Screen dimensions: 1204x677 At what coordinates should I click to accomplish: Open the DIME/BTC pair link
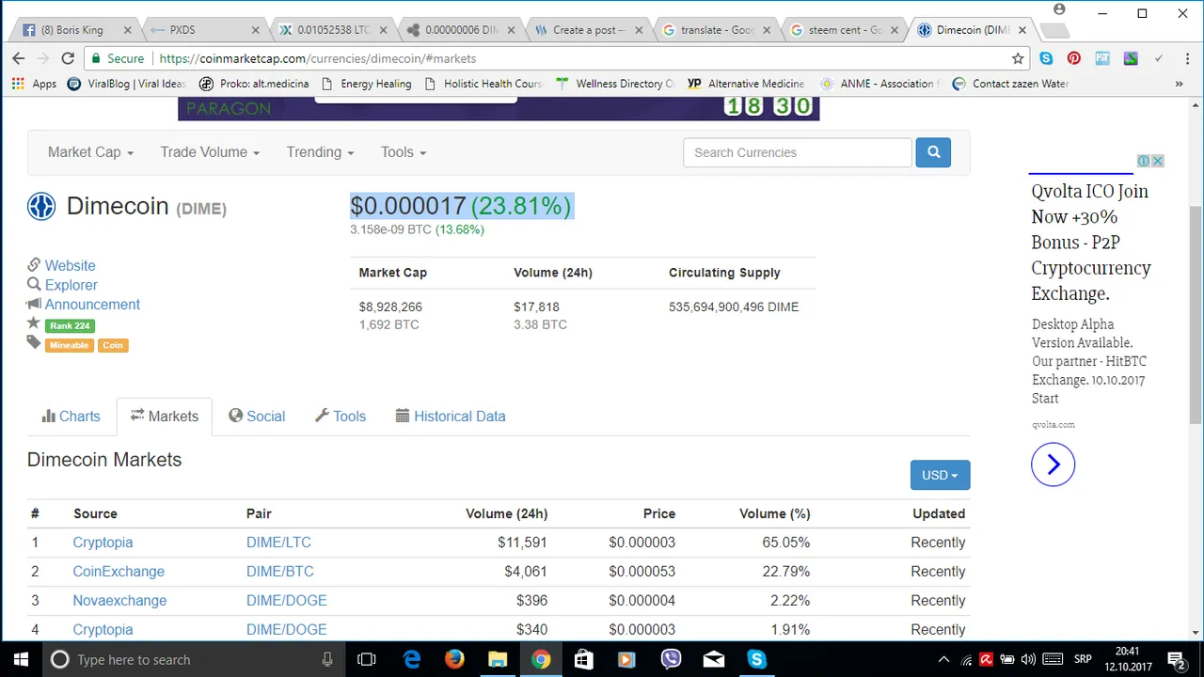tap(279, 572)
